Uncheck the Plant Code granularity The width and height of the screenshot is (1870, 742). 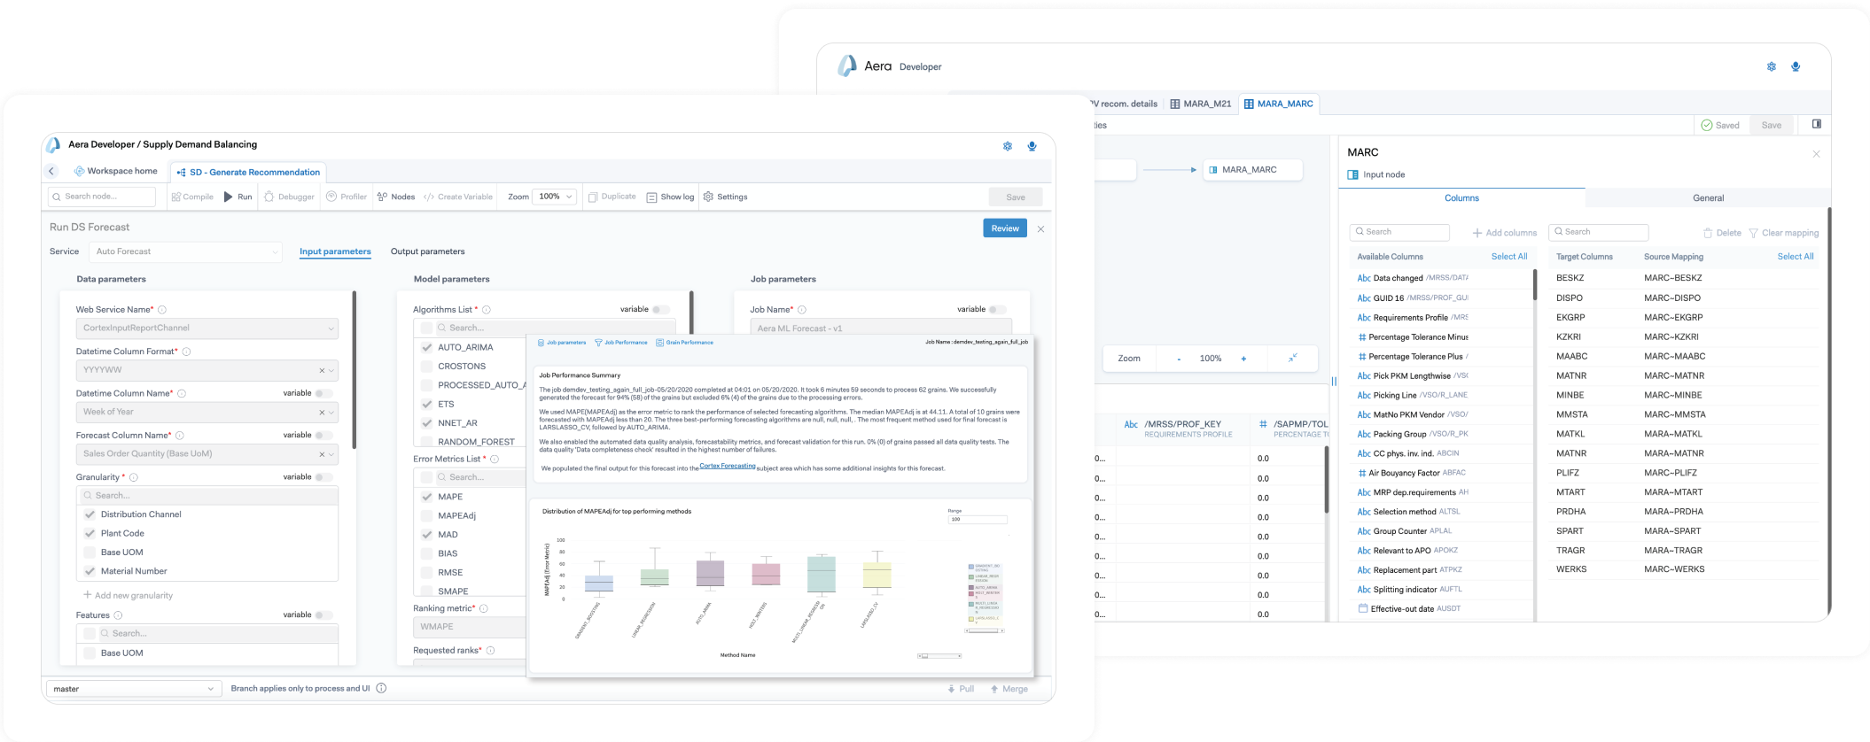(90, 533)
